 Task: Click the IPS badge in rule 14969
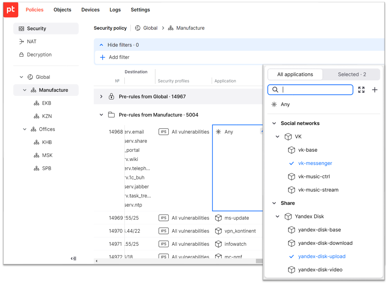click(x=163, y=218)
